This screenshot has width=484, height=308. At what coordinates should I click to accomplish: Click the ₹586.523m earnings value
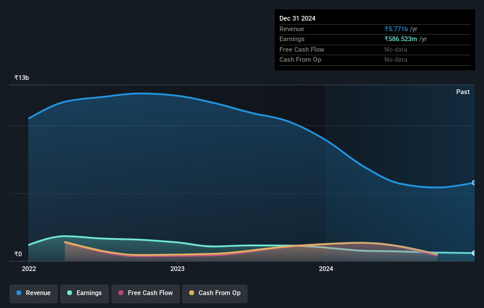tap(401, 39)
